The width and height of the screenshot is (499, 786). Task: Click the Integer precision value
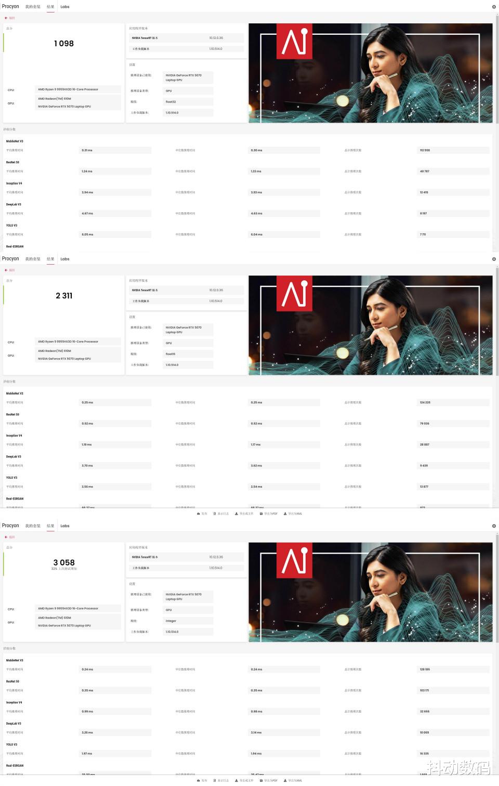click(188, 621)
